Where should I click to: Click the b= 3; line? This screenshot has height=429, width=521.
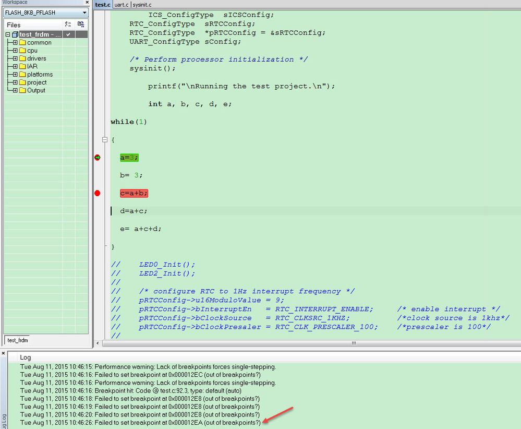point(131,175)
